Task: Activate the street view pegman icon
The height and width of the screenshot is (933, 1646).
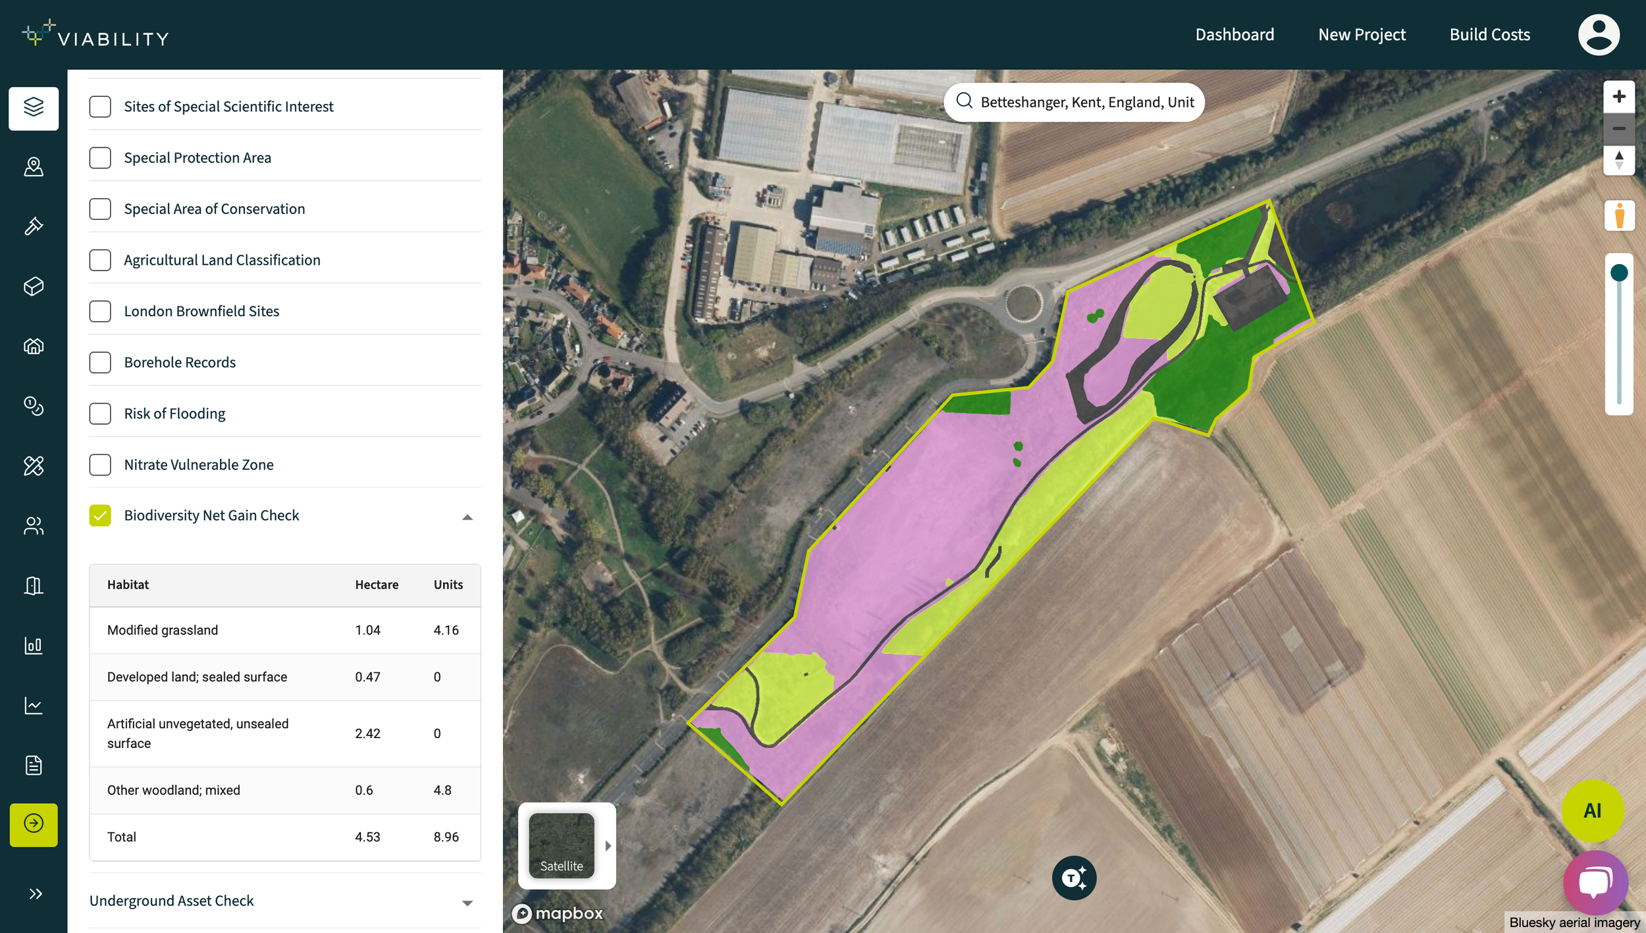Action: click(x=1619, y=215)
